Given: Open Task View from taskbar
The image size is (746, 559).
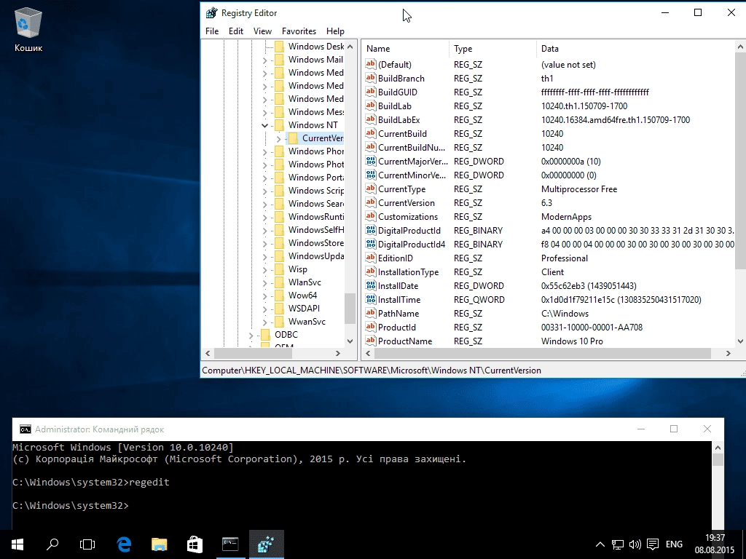Looking at the screenshot, I should pos(87,544).
